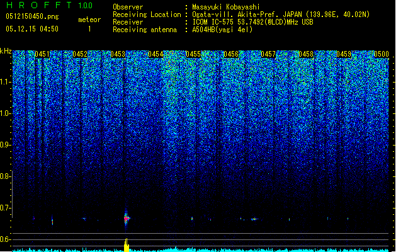Click the 0453 time marker
The height and width of the screenshot is (252, 396).
coord(118,54)
